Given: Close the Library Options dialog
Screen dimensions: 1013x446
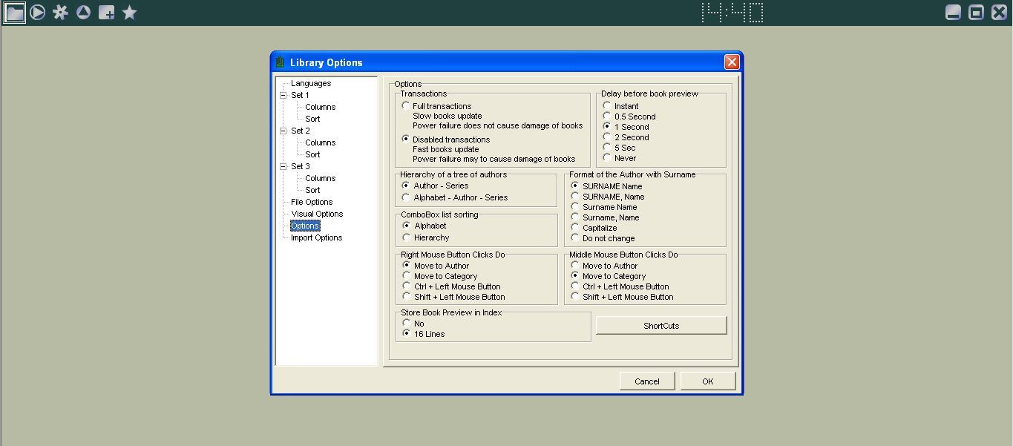Looking at the screenshot, I should 732,62.
